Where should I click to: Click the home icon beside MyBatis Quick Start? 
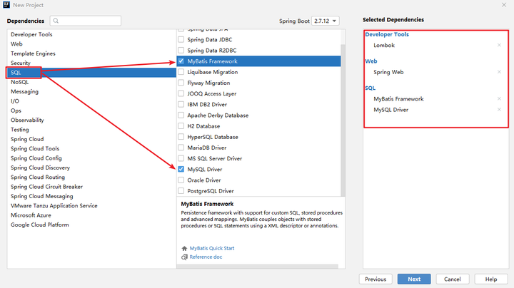click(184, 248)
